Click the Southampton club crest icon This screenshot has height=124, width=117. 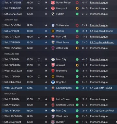click(x=53, y=88)
